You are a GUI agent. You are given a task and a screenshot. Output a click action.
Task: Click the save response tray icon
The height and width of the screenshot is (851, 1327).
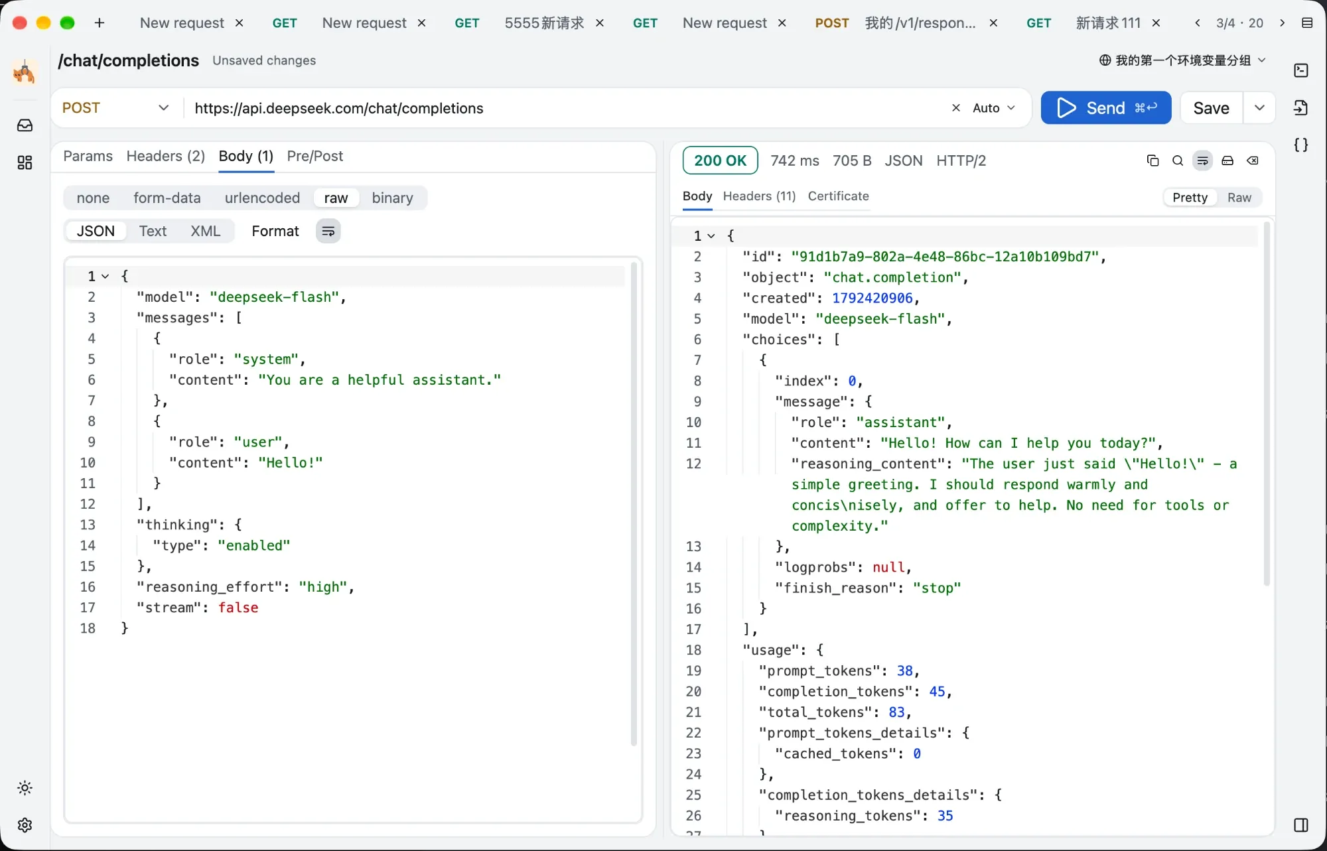[1227, 161]
